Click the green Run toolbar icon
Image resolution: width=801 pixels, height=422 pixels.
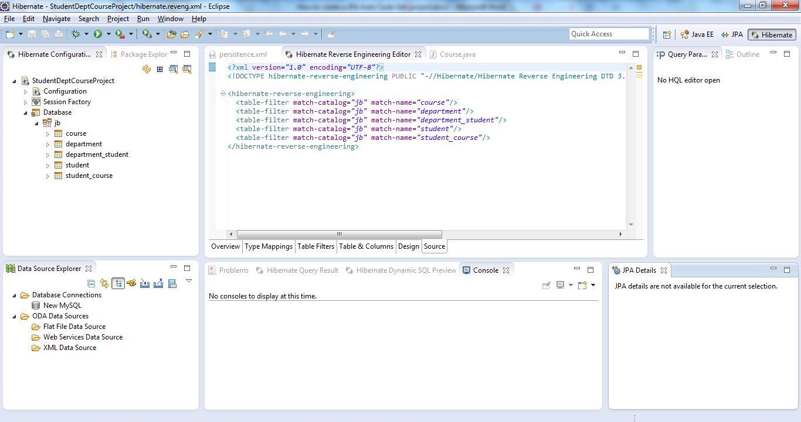pyautogui.click(x=98, y=34)
